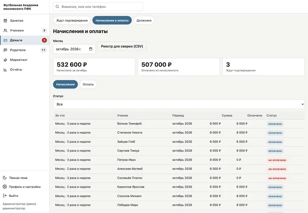
Task: Open the calendar picker icon in month field
Action: [x=90, y=49]
